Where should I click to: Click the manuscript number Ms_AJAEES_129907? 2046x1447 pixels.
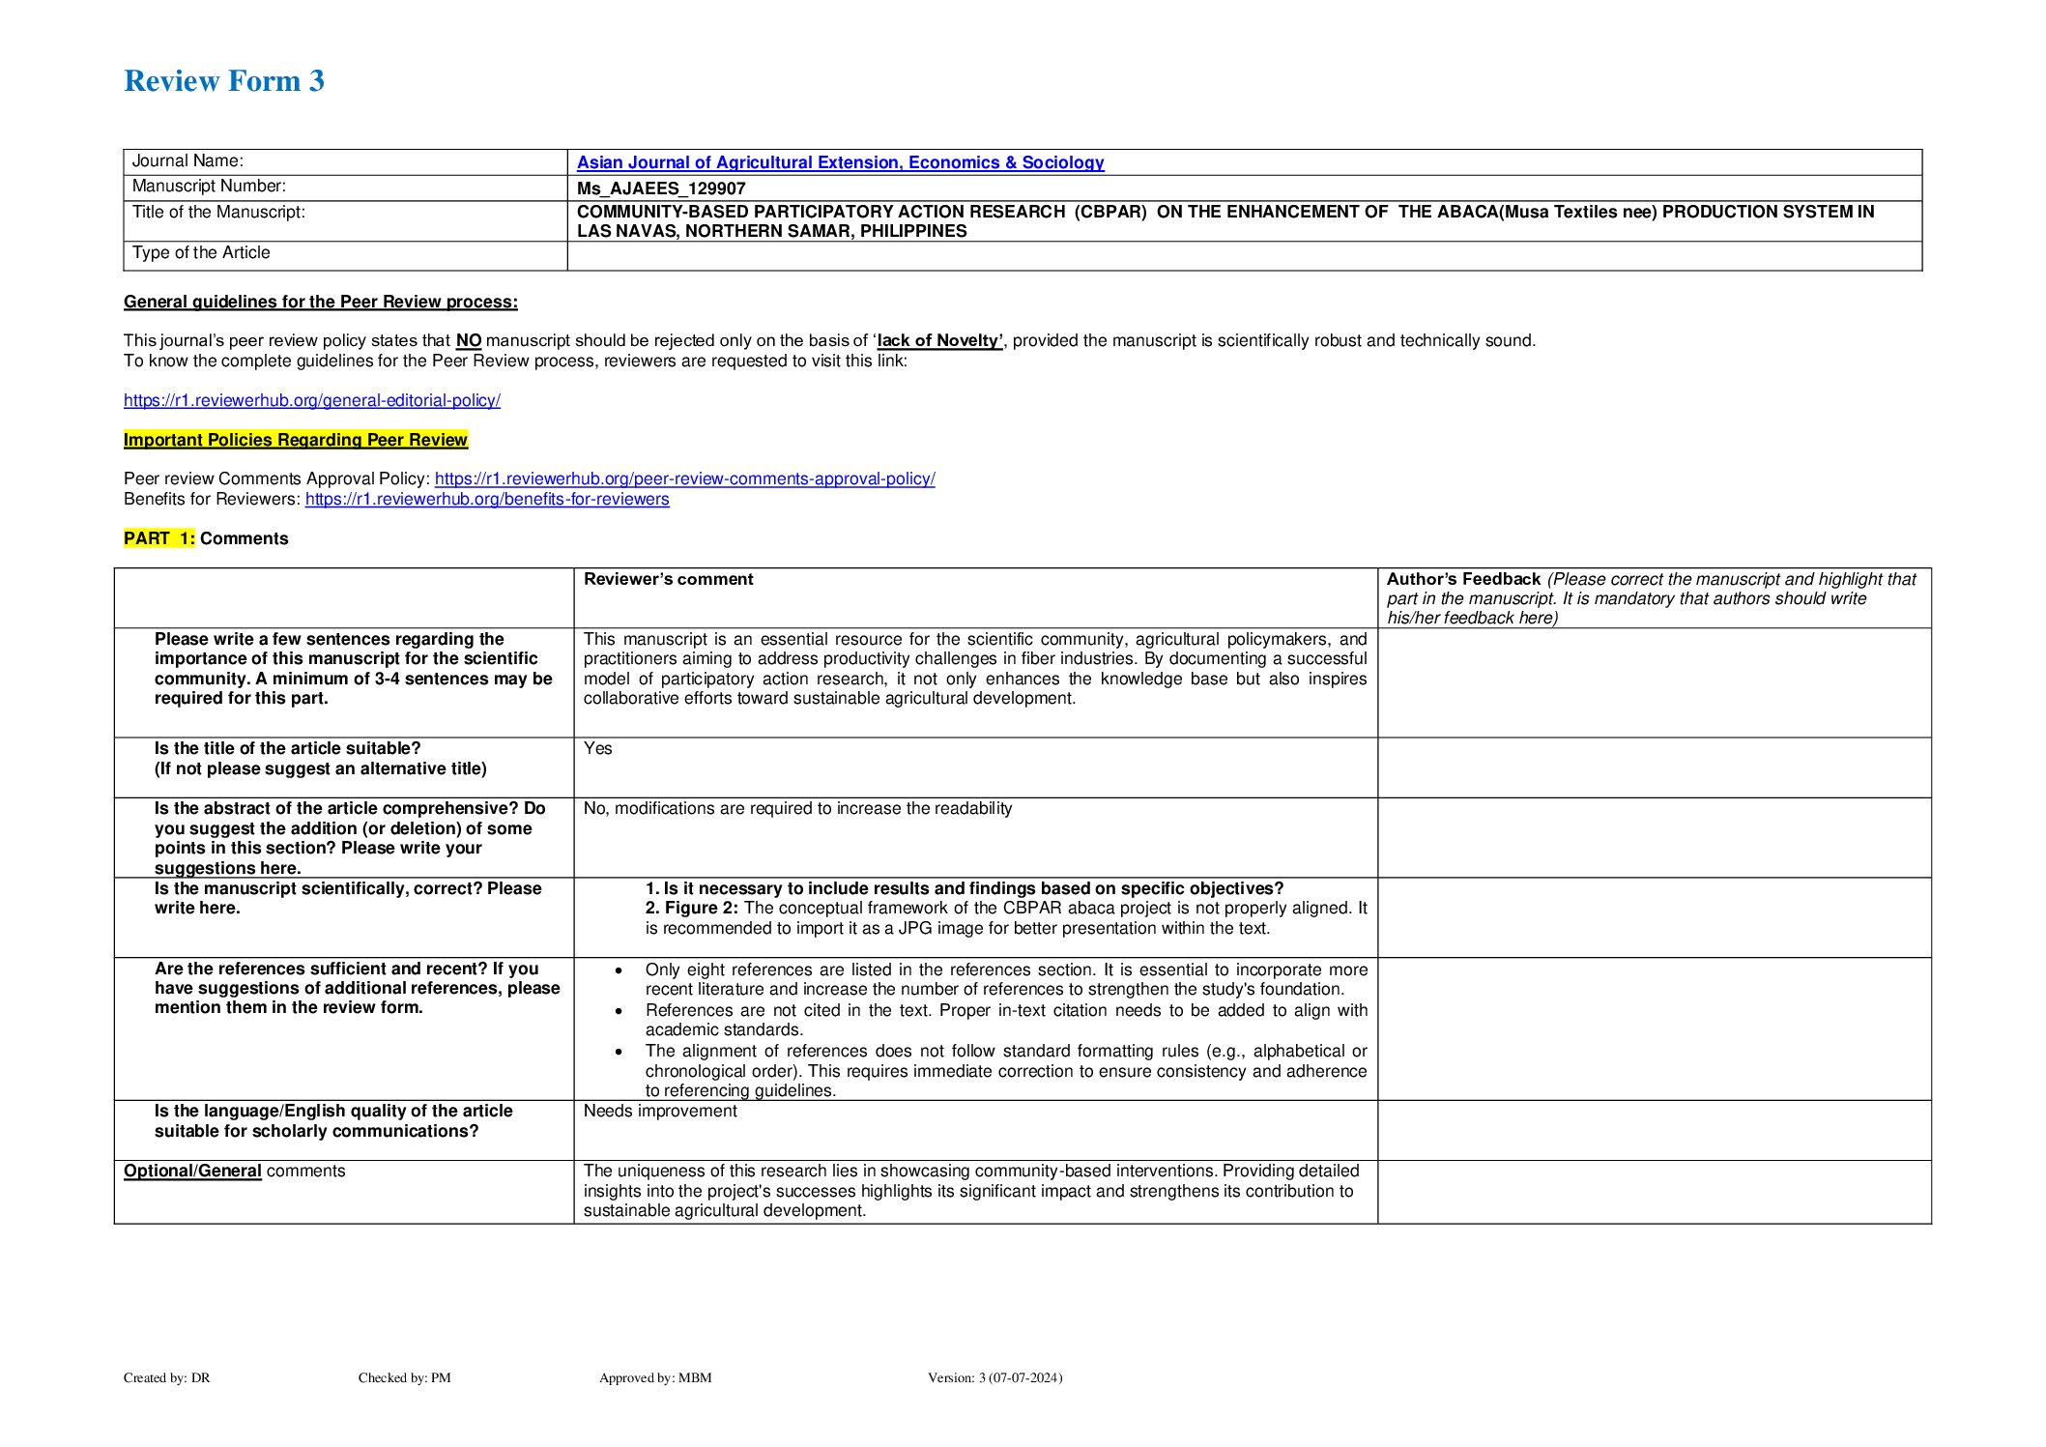(x=661, y=188)
